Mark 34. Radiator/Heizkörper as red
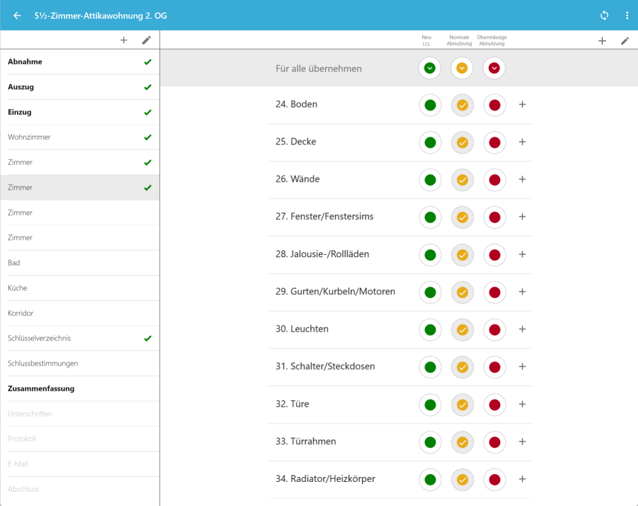The image size is (638, 506). [495, 479]
